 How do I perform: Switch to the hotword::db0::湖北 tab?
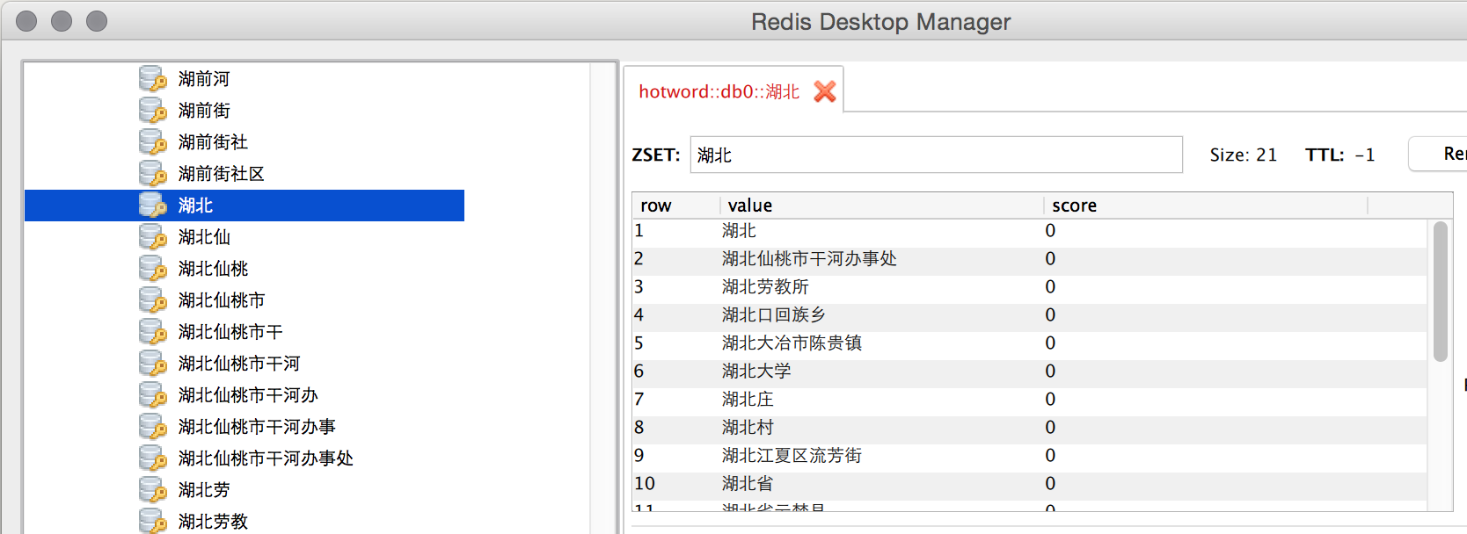pyautogui.click(x=719, y=91)
